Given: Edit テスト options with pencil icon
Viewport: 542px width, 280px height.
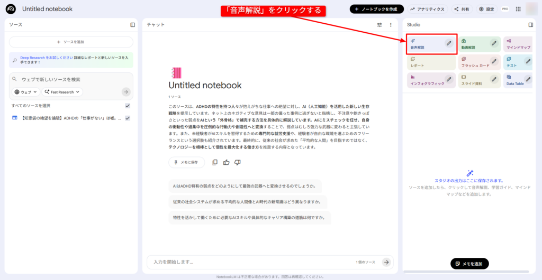Looking at the screenshot, I should 528,61.
